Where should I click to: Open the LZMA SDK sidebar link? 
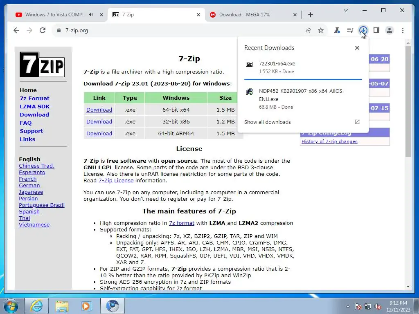(x=35, y=107)
